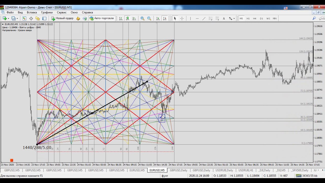Launch MetaEditor with the yellow book icon

click(x=78, y=18)
